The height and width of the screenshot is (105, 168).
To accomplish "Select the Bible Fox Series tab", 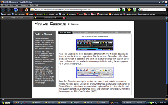I will pos(124,32).
